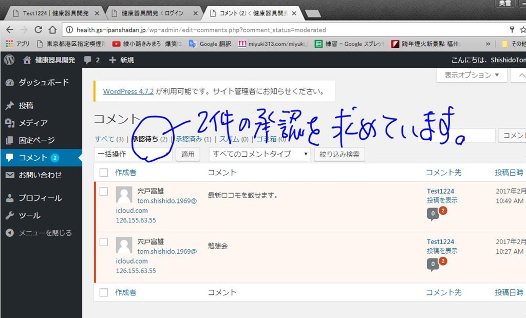Expand the すべてのコメントタイプ dropdown

pos(259,154)
